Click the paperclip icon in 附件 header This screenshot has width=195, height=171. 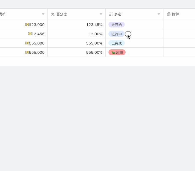point(168,14)
